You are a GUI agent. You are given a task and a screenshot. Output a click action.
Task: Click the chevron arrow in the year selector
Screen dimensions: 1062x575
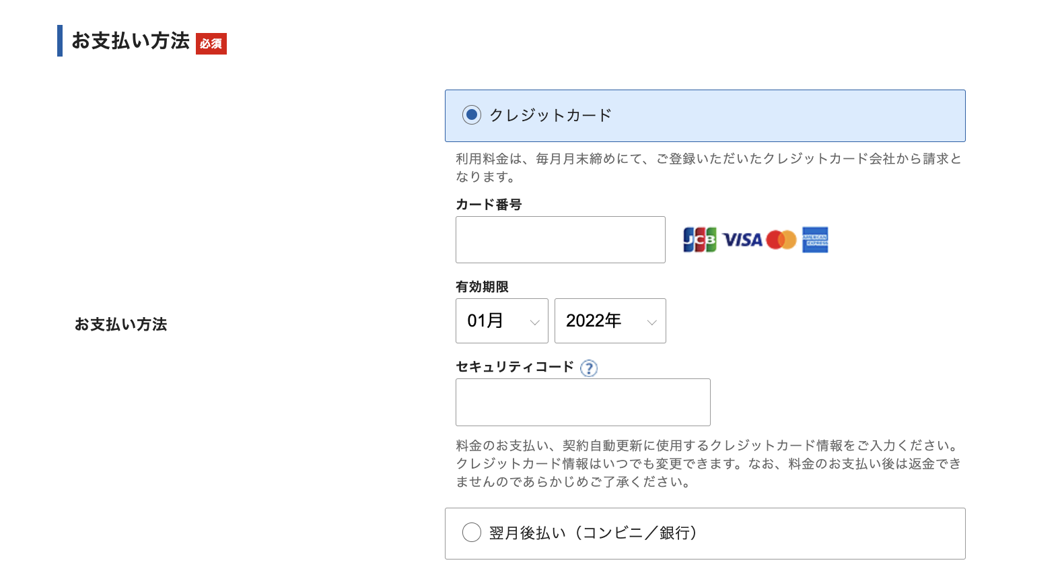pos(651,323)
